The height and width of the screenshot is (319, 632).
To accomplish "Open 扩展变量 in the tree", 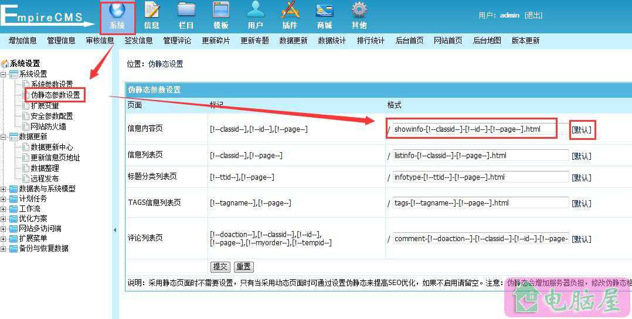I will (x=45, y=106).
